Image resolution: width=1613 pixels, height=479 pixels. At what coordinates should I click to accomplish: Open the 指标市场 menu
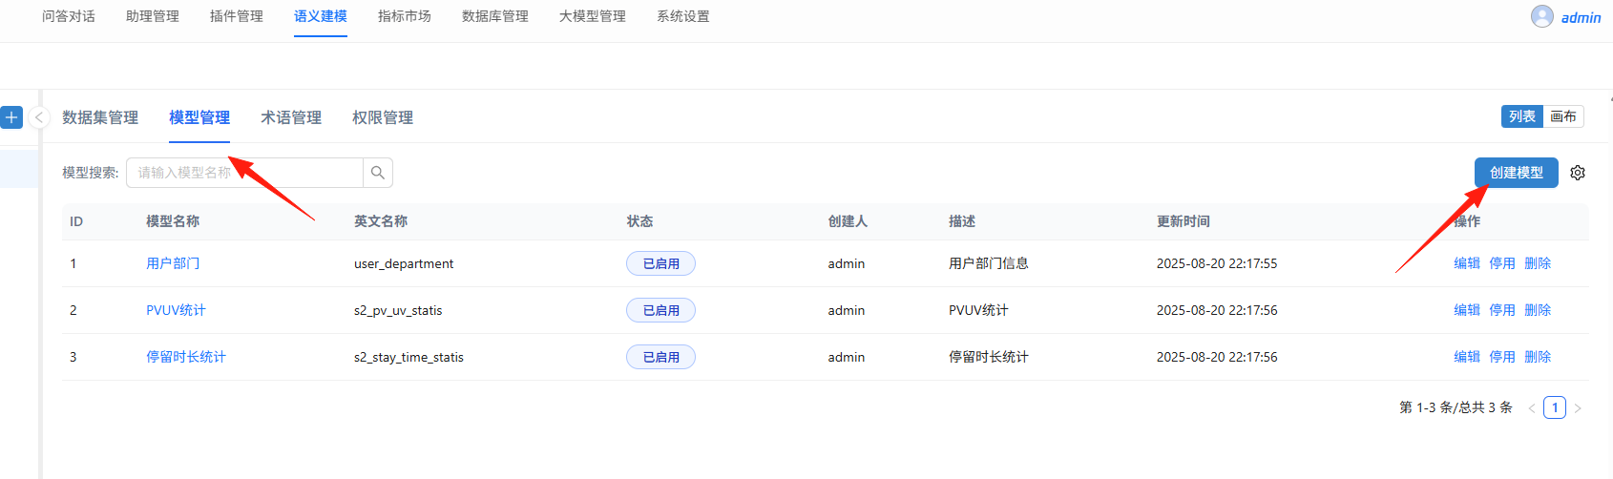pyautogui.click(x=405, y=16)
